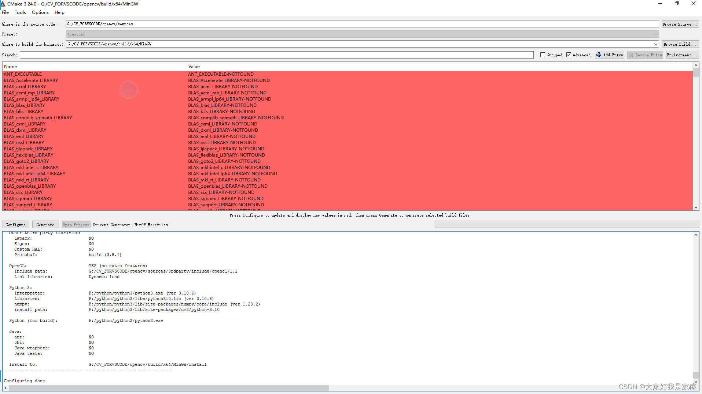Viewport: 702px width, 394px height.
Task: Click the output log scroll up arrow
Action: point(696,235)
